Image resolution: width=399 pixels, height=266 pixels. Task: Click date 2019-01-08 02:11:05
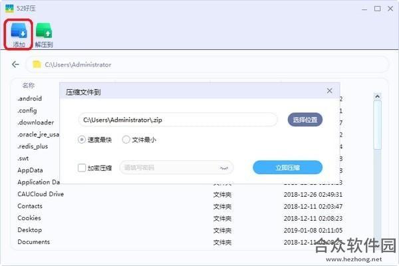[313, 231]
